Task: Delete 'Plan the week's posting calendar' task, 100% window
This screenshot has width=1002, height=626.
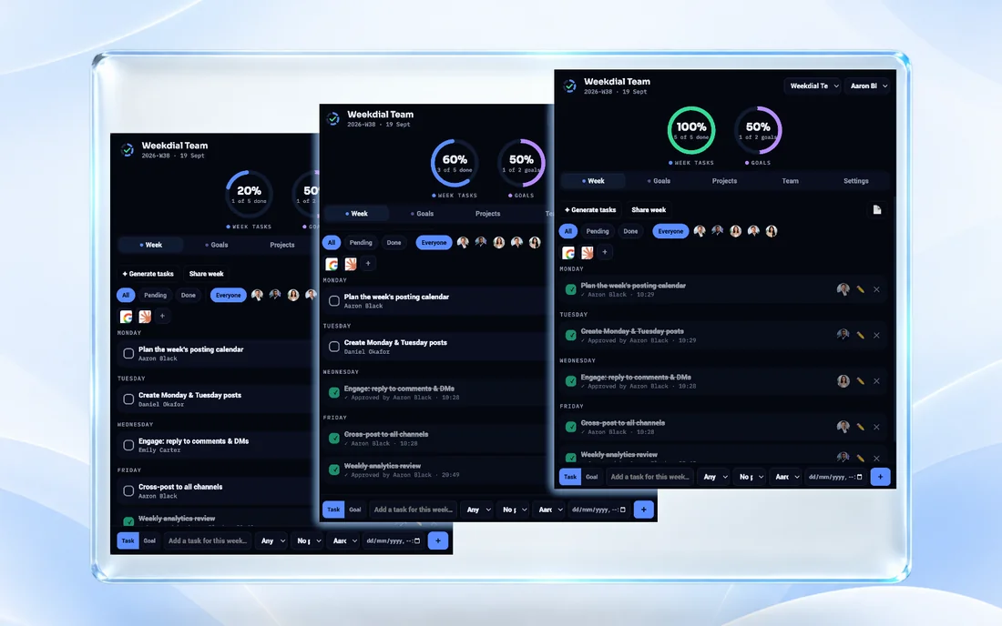Action: (876, 289)
